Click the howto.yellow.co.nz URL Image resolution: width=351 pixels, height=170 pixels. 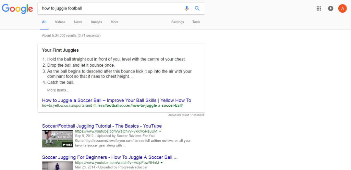click(112, 105)
